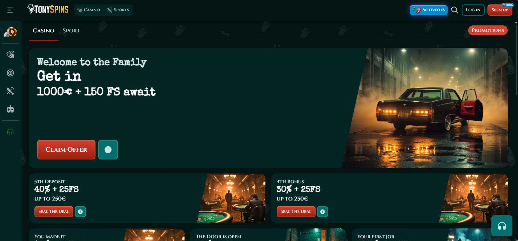Select the Casino tab
The width and height of the screenshot is (518, 241).
pos(44,31)
